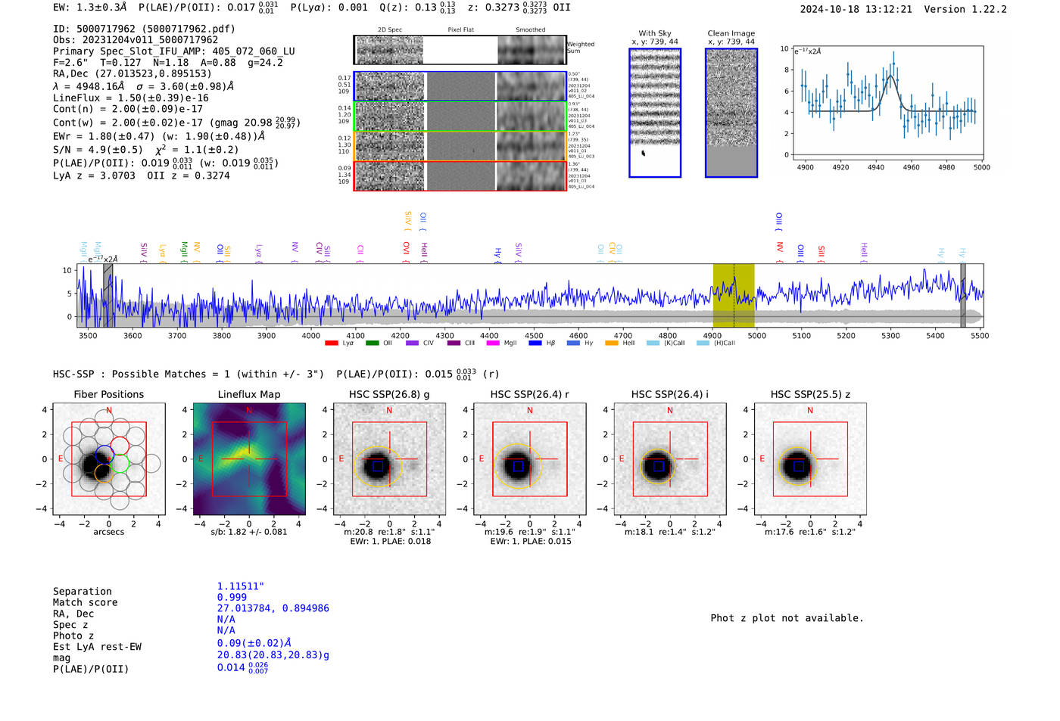The width and height of the screenshot is (1060, 721).
Task: Open the HSC SSP(25.5) z image
Action: point(810,459)
